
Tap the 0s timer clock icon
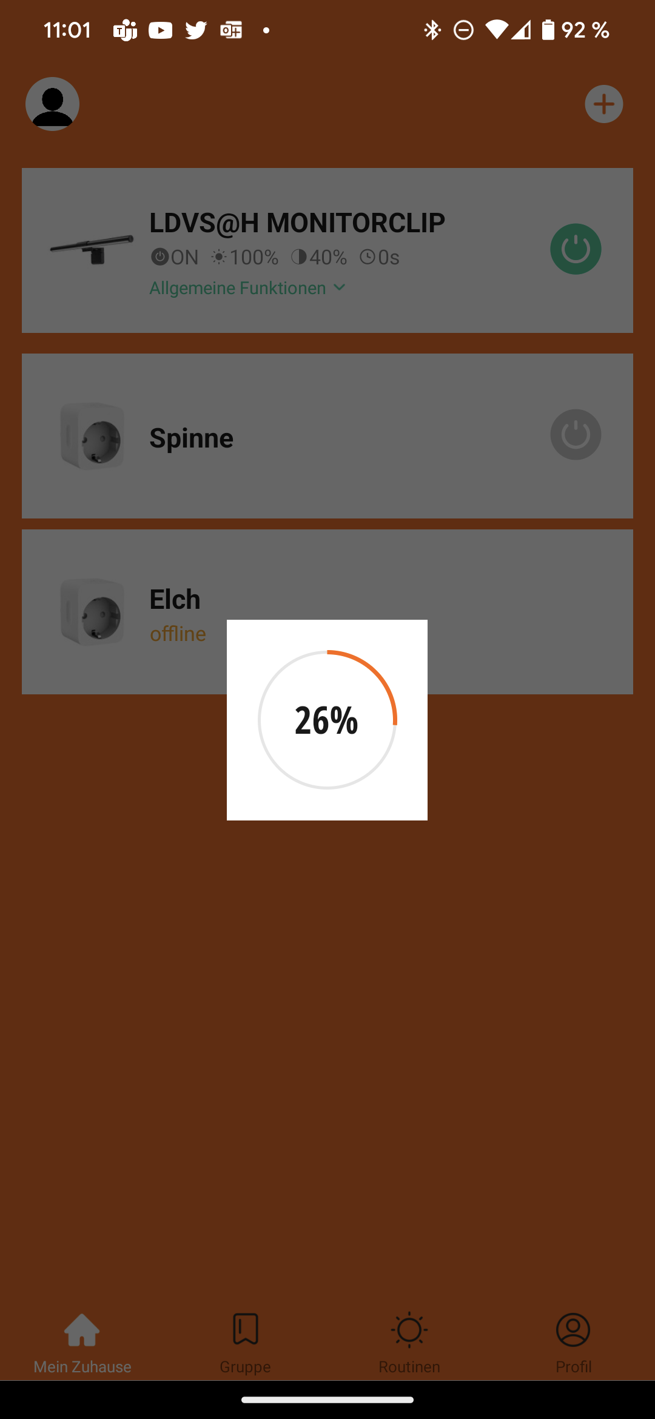(368, 257)
